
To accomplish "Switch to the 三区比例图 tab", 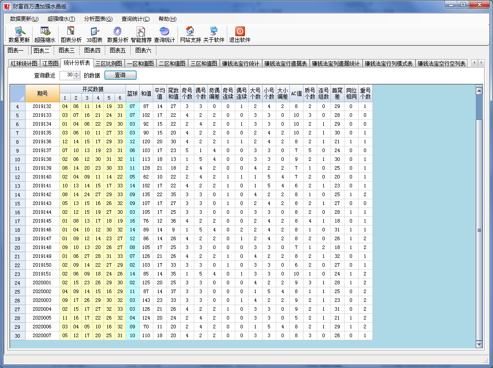I will (109, 63).
